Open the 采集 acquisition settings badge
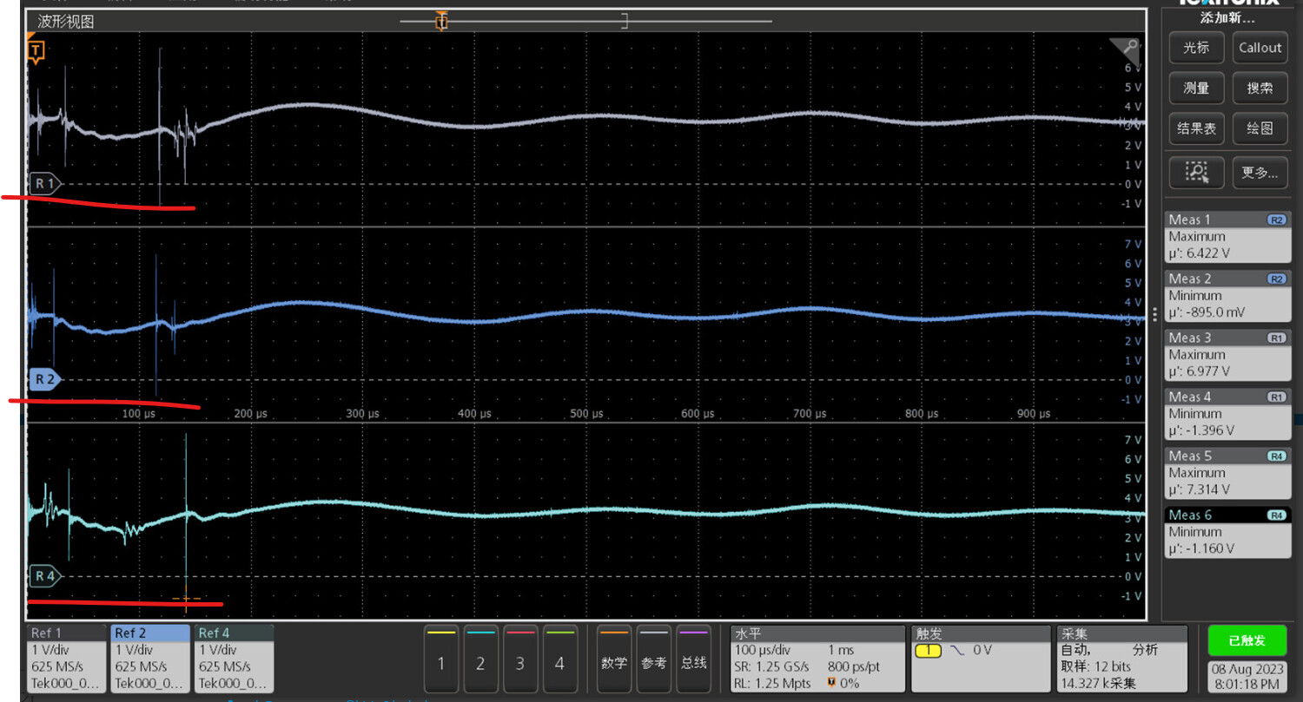This screenshot has height=702, width=1303. (x=1121, y=659)
